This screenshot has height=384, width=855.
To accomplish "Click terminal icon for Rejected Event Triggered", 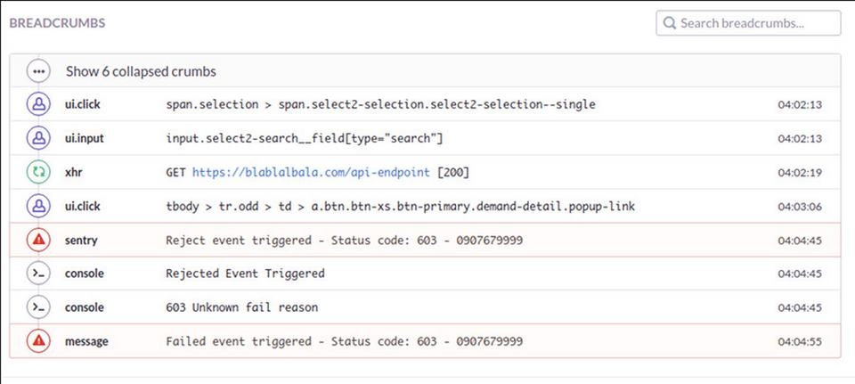I will click(38, 274).
